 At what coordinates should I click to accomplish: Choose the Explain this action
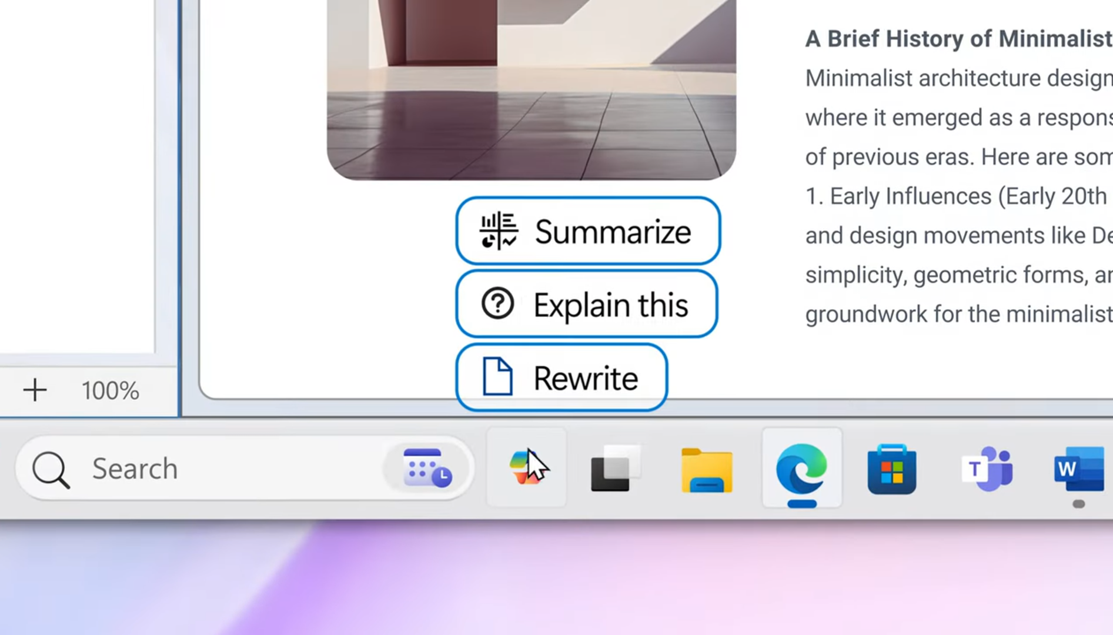point(587,304)
